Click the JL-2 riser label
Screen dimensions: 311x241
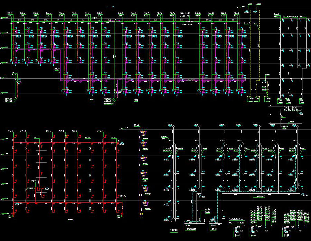pos(22,15)
